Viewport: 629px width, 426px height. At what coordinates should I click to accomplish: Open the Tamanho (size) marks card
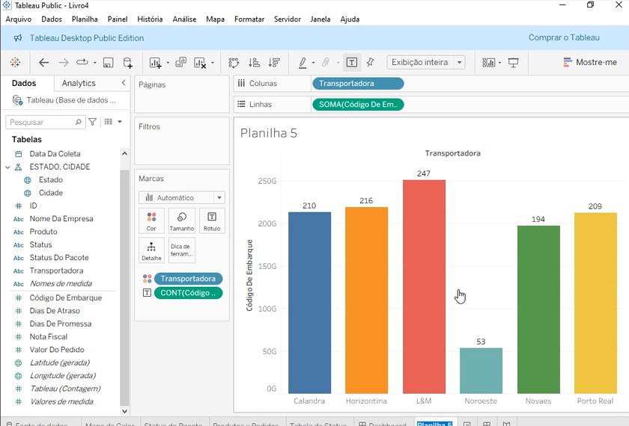coord(181,220)
